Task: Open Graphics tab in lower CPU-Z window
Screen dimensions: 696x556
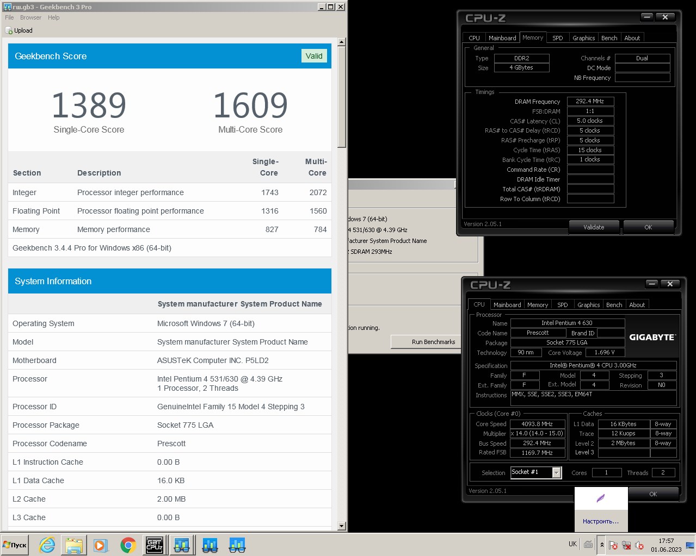Action: [x=588, y=305]
